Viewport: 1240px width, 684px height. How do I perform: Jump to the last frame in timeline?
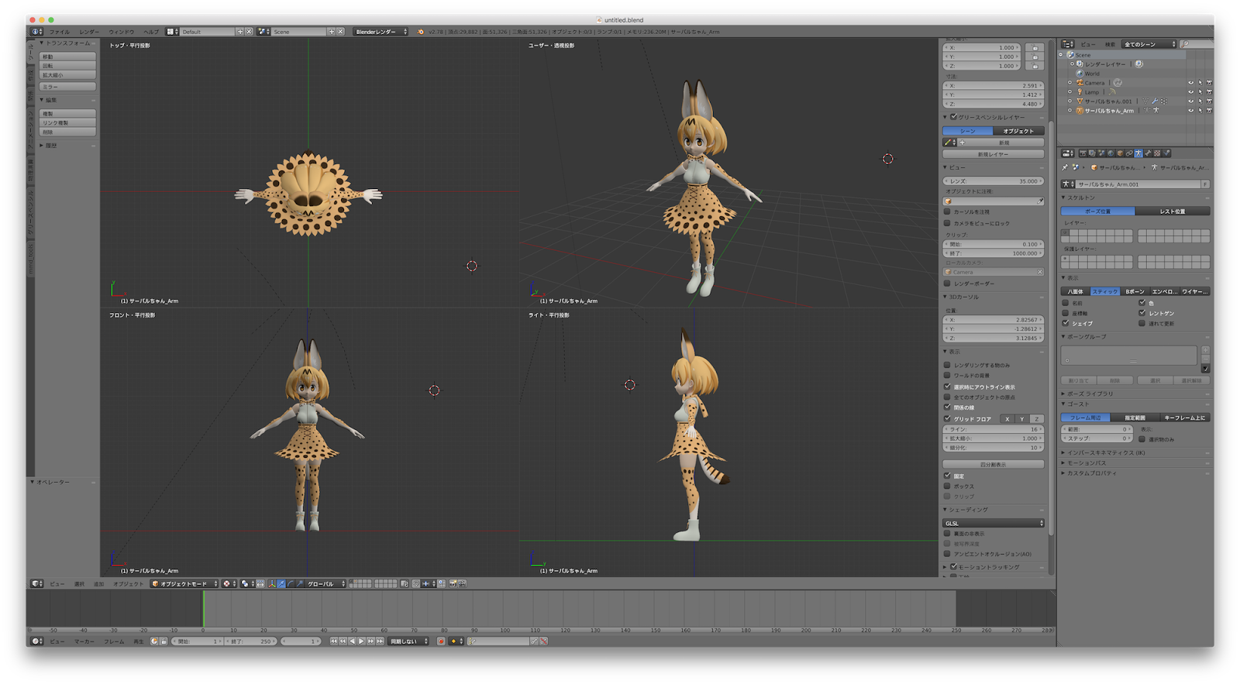point(380,641)
